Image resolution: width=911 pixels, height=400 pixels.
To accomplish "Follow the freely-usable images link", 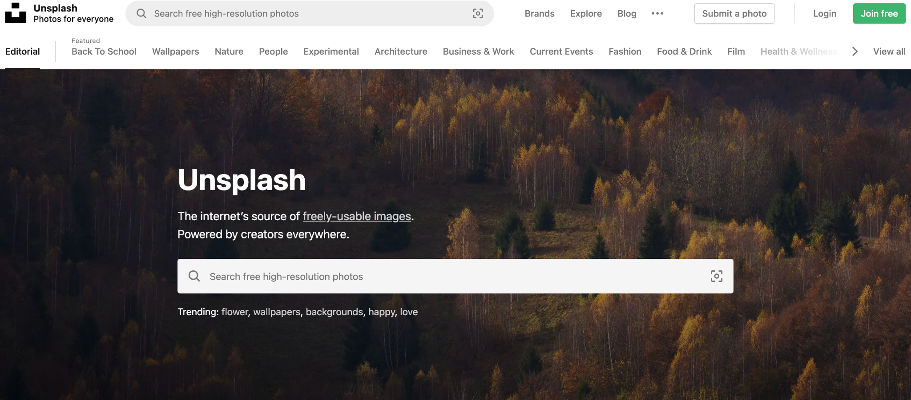I will [x=357, y=216].
